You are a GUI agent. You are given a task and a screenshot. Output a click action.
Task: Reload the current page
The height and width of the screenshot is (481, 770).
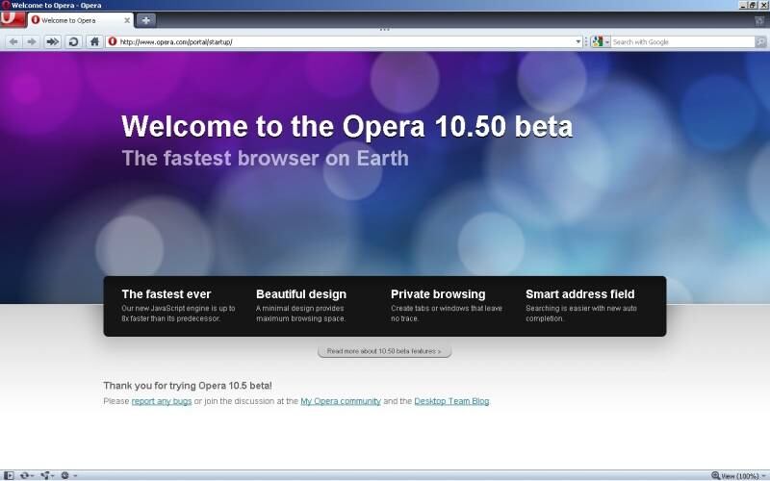[73, 41]
